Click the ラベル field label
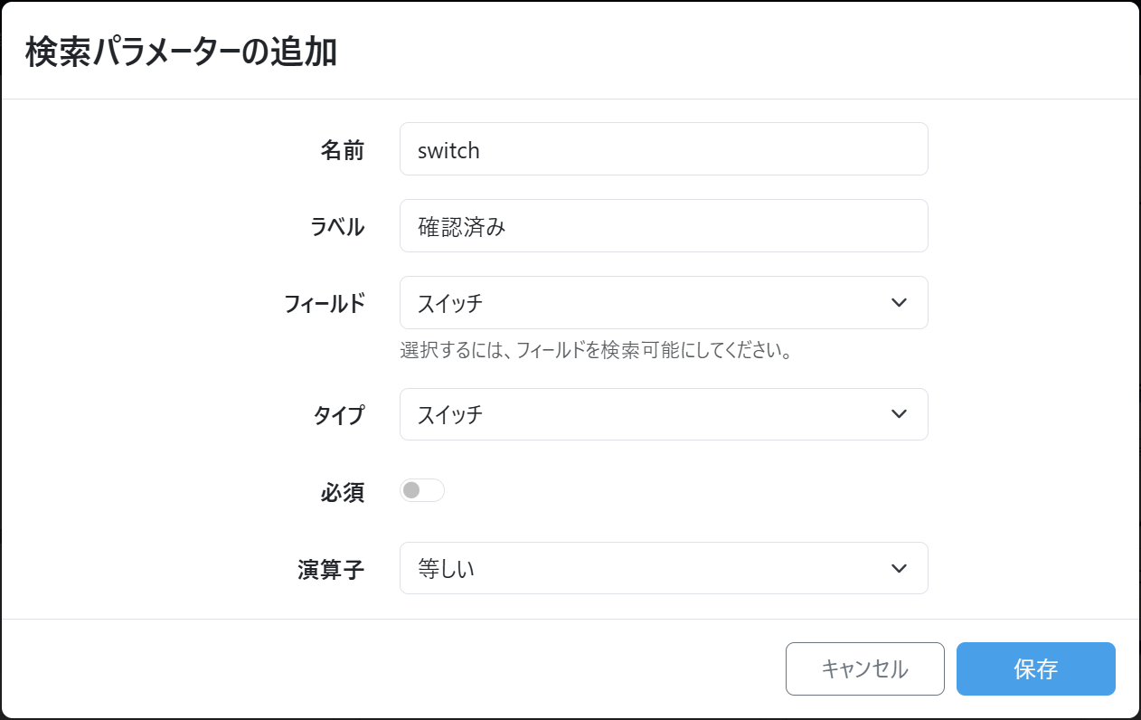Viewport: 1141px width, 720px height. (x=337, y=227)
